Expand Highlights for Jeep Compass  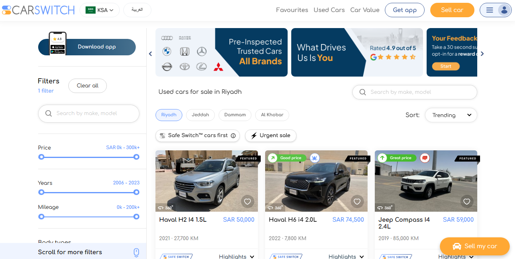[456, 257]
